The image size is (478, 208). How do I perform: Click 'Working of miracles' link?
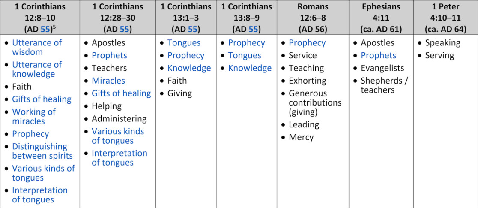coord(34,116)
